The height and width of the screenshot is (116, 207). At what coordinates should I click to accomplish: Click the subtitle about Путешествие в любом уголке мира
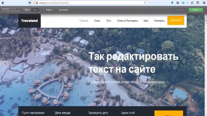126,82
